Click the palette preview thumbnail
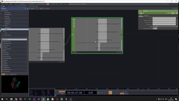179x101 pixels. [x=15, y=84]
